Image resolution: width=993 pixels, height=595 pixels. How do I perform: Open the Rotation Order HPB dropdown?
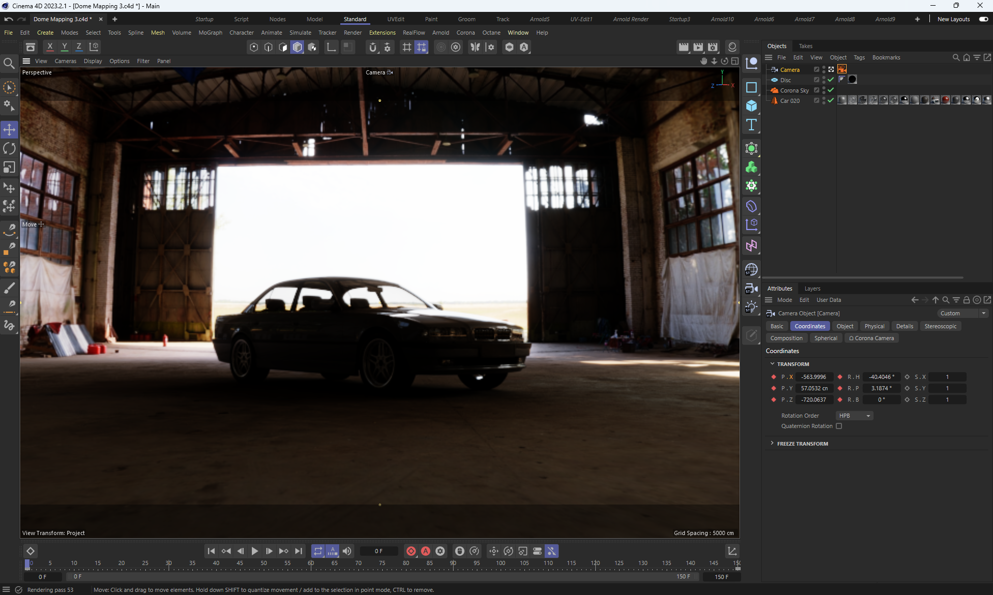click(854, 416)
